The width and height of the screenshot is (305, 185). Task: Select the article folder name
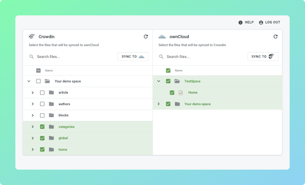[x=63, y=92]
